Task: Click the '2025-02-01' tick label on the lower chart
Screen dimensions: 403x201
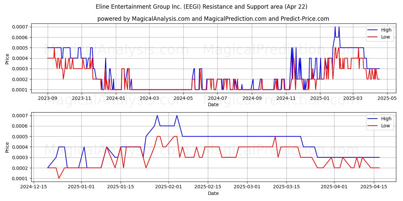Action: [169, 187]
